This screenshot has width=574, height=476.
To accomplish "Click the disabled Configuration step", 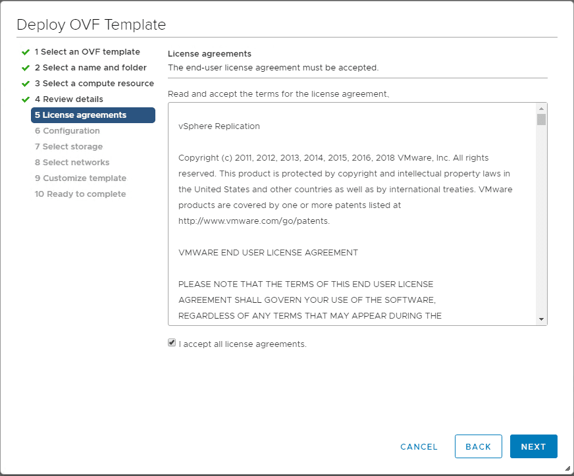I will tap(67, 131).
